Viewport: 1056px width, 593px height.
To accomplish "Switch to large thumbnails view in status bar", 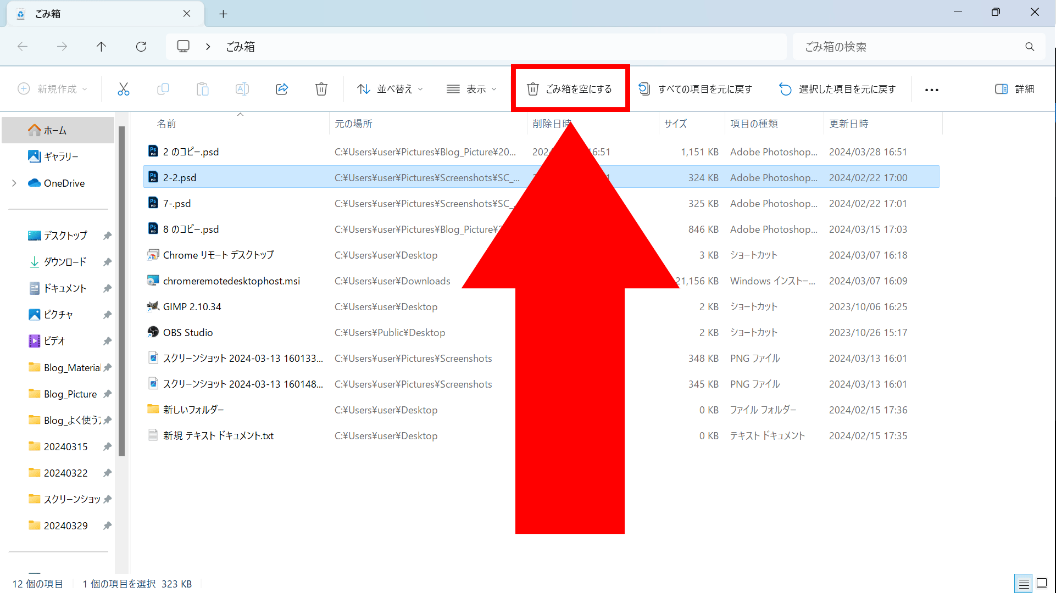I will coord(1041,583).
